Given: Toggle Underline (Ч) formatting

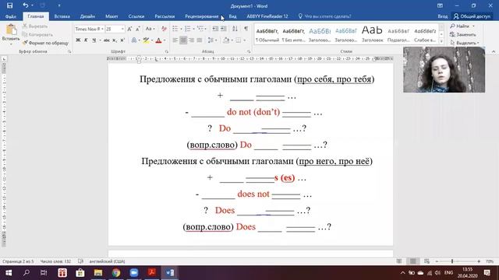Looking at the screenshot, I should (x=94, y=40).
